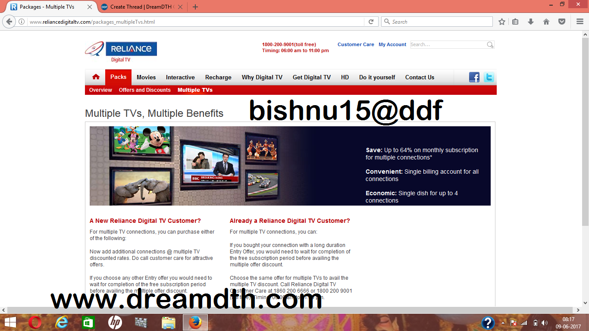The height and width of the screenshot is (331, 589).
Task: Open the Offers and Discounts sub-page
Action: pos(145,90)
